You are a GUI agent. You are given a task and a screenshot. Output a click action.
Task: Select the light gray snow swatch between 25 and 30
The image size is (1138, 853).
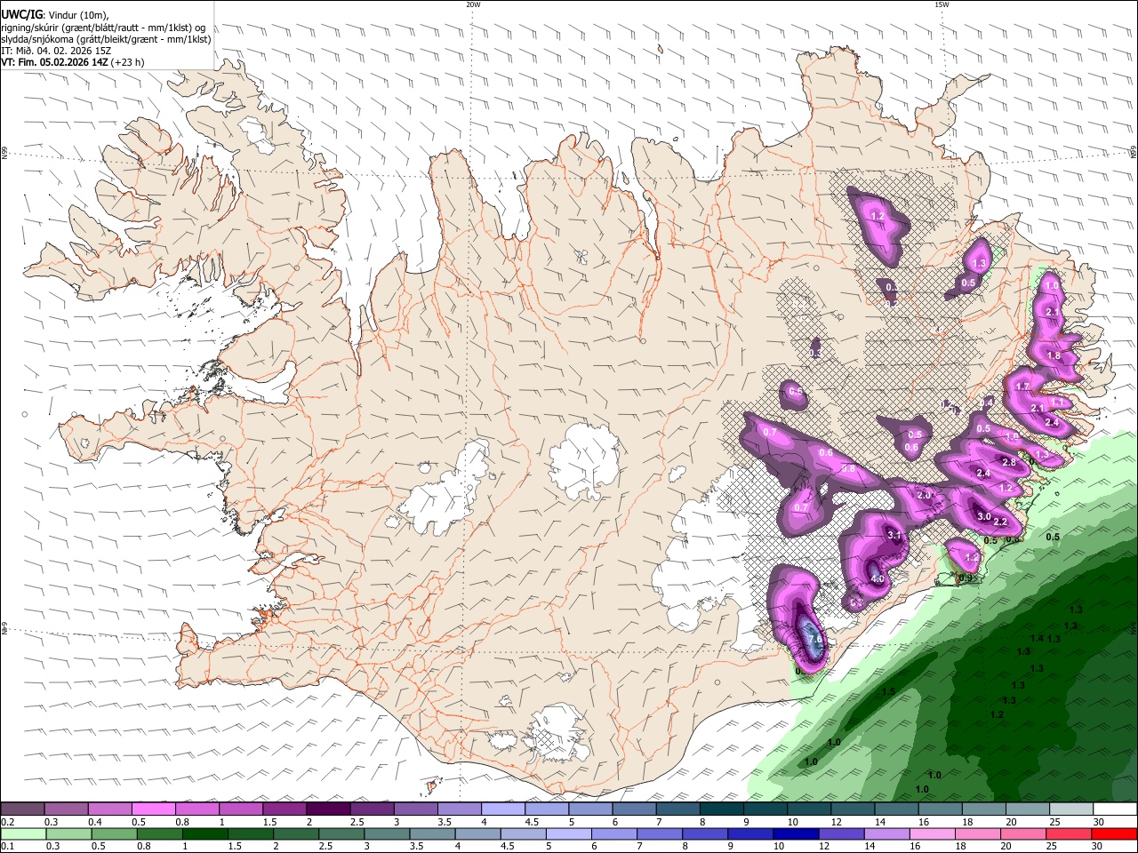1072,809
